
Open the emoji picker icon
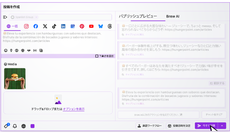click(5, 50)
